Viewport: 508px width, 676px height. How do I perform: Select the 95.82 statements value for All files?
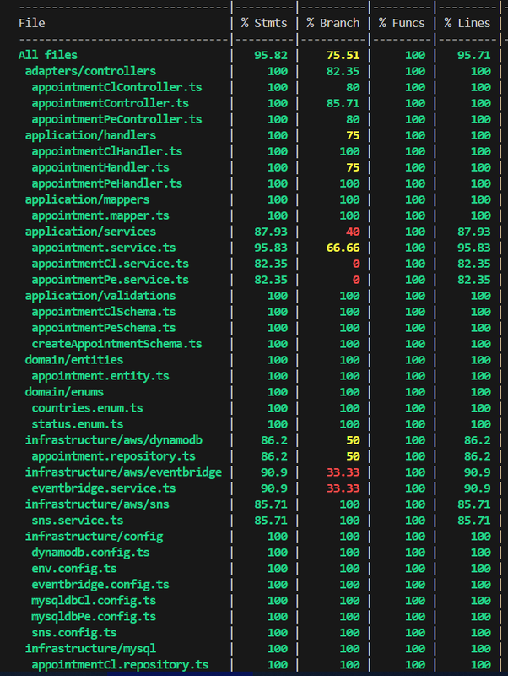271,55
